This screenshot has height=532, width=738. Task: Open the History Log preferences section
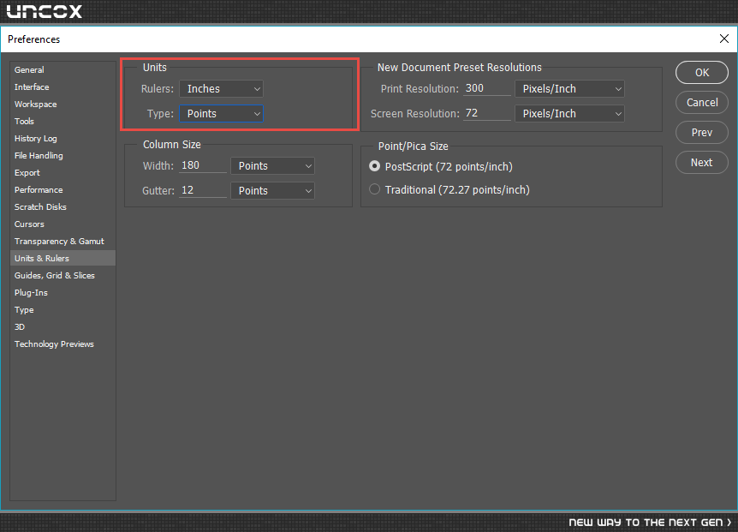[x=62, y=139]
